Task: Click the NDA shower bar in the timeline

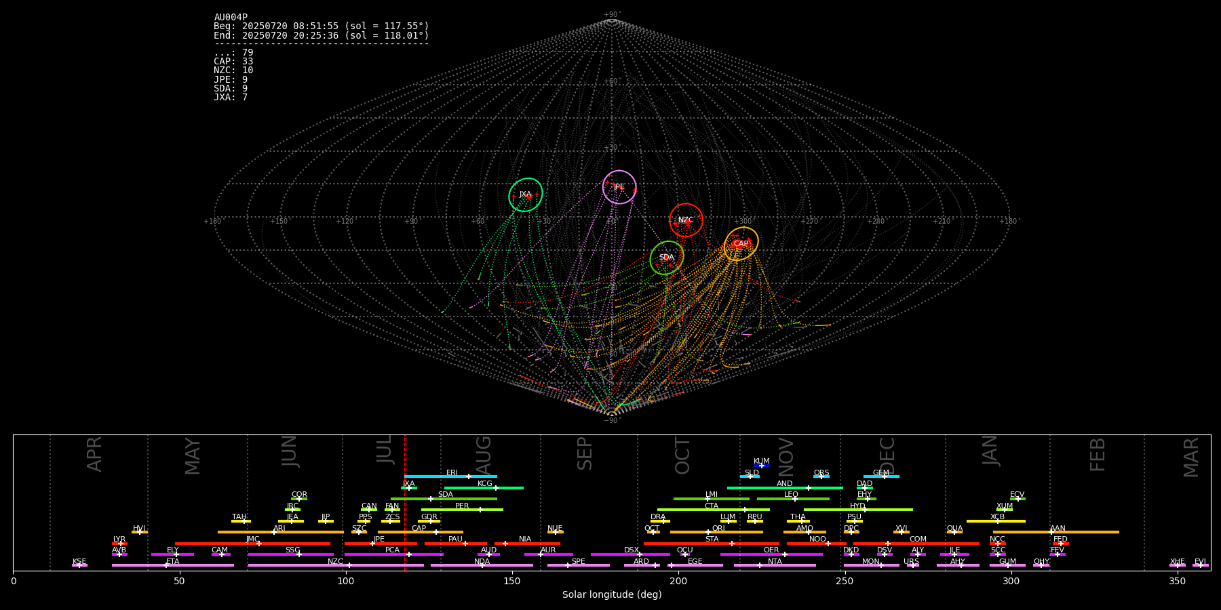Action: point(482,565)
